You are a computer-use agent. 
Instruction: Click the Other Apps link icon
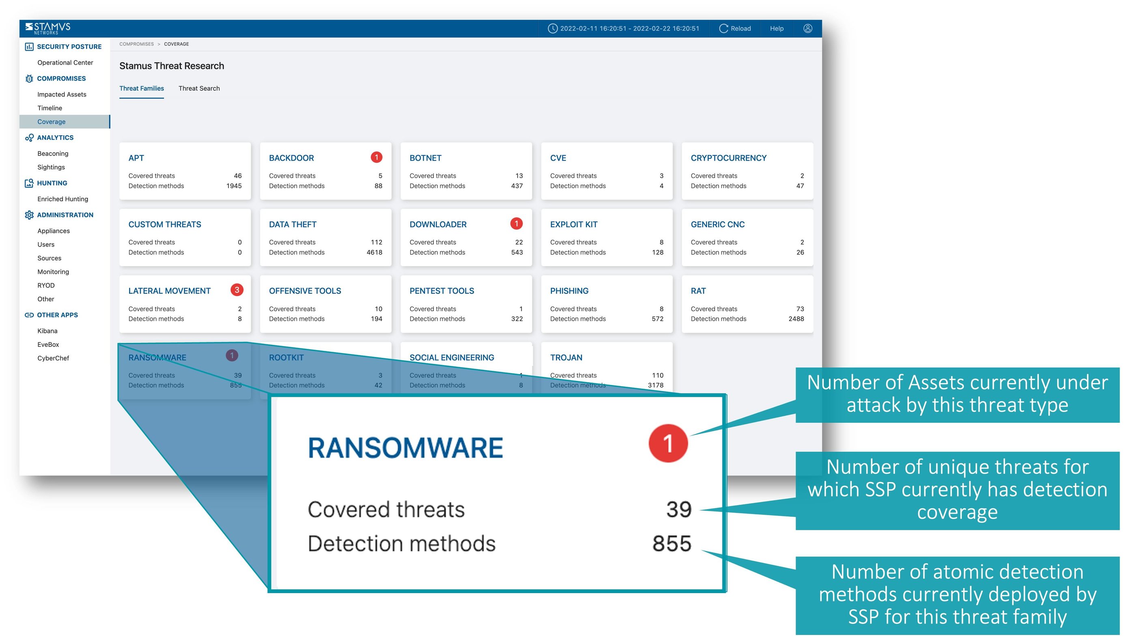click(29, 315)
